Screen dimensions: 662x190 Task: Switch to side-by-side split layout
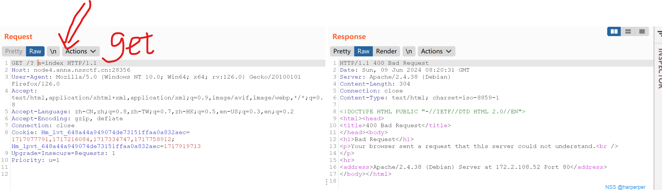tap(614, 32)
